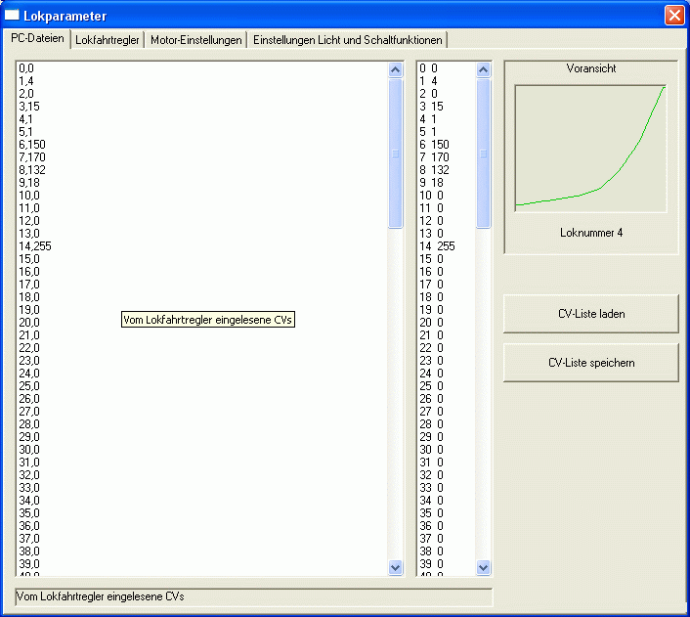Click the left list's scrollbar thumb

(x=396, y=153)
